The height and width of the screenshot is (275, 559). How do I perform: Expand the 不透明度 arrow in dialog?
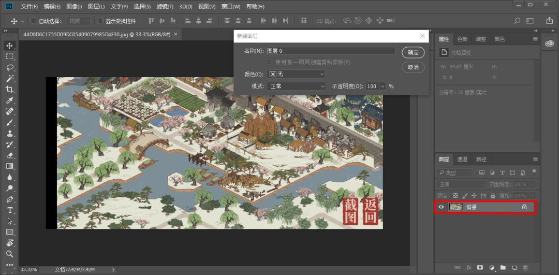(383, 86)
